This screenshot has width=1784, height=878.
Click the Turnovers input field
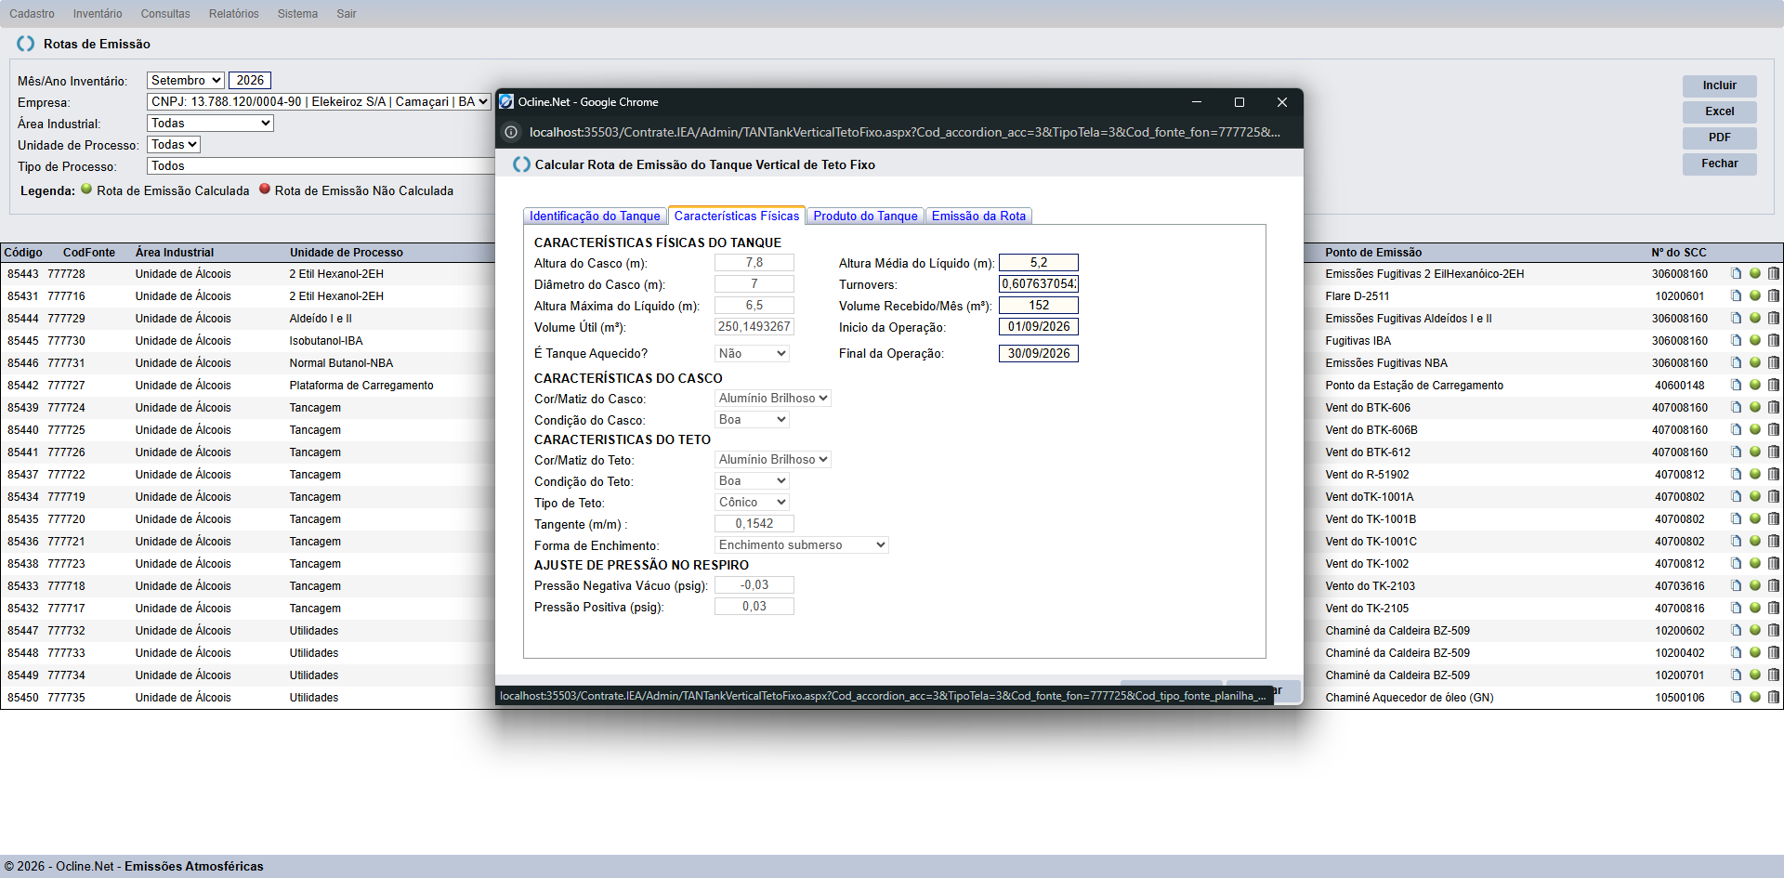click(1038, 284)
